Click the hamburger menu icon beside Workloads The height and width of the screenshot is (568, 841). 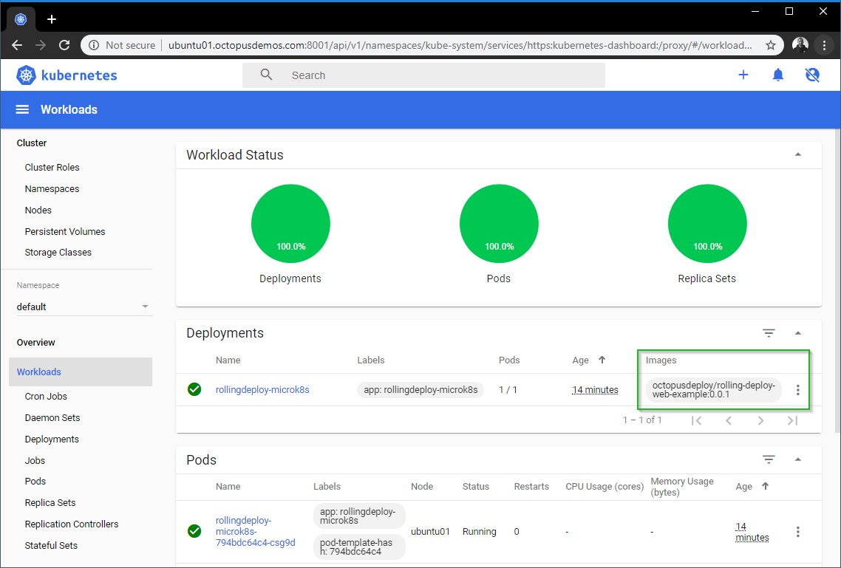coord(22,109)
